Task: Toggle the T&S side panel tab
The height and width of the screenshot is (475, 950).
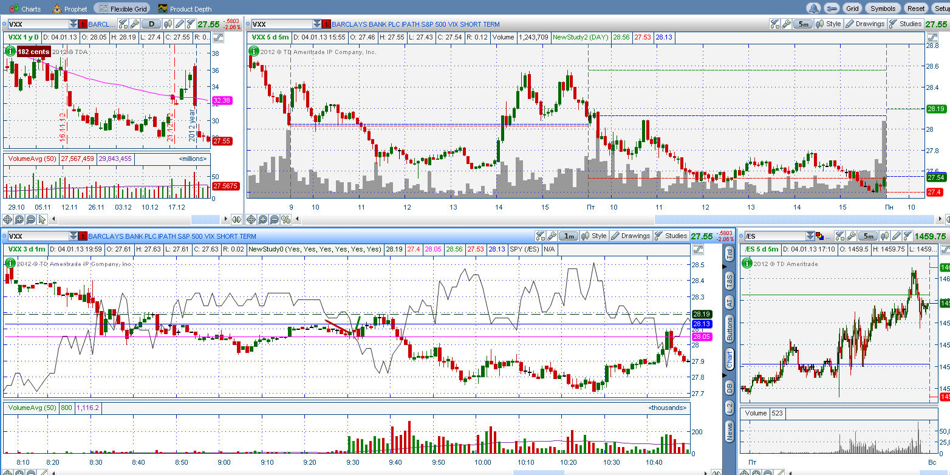Action: coord(730,280)
